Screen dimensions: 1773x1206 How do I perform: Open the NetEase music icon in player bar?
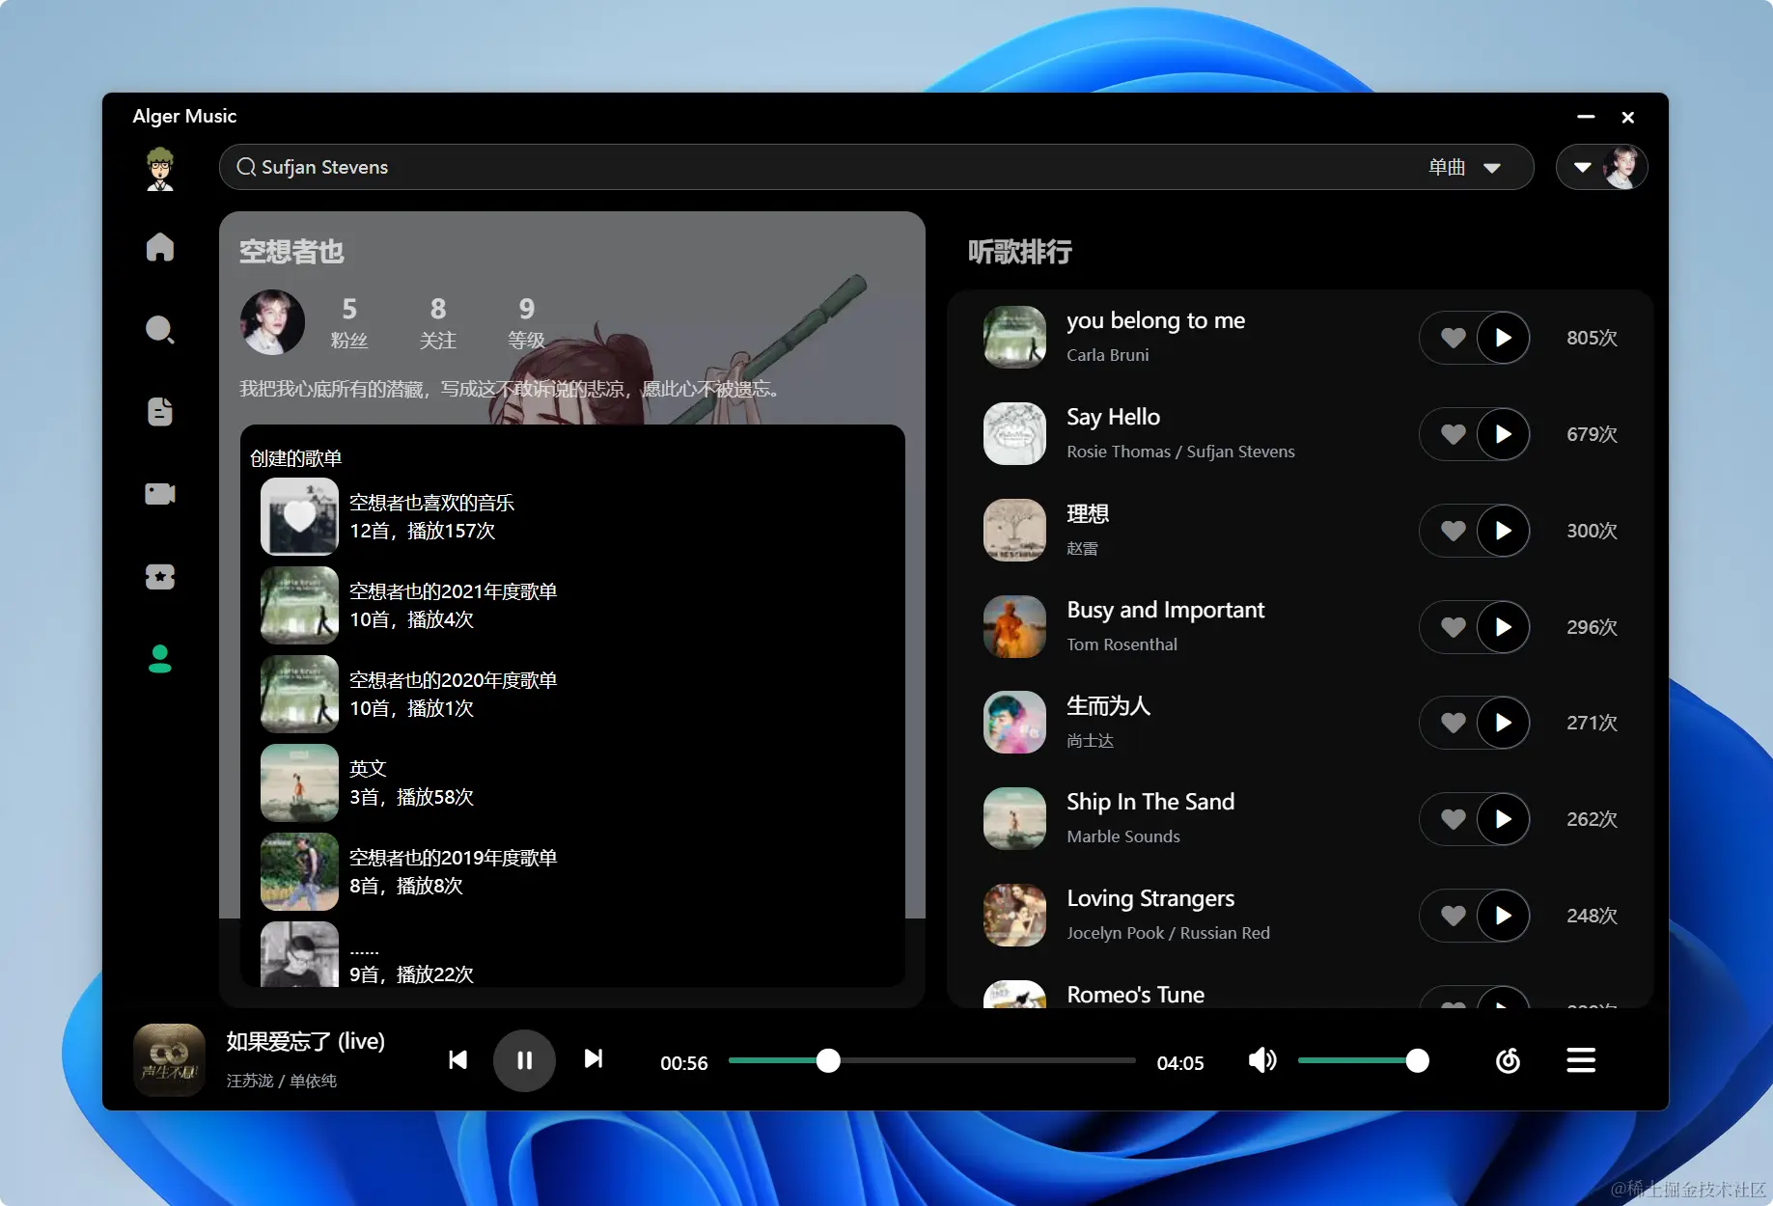pyautogui.click(x=1508, y=1060)
